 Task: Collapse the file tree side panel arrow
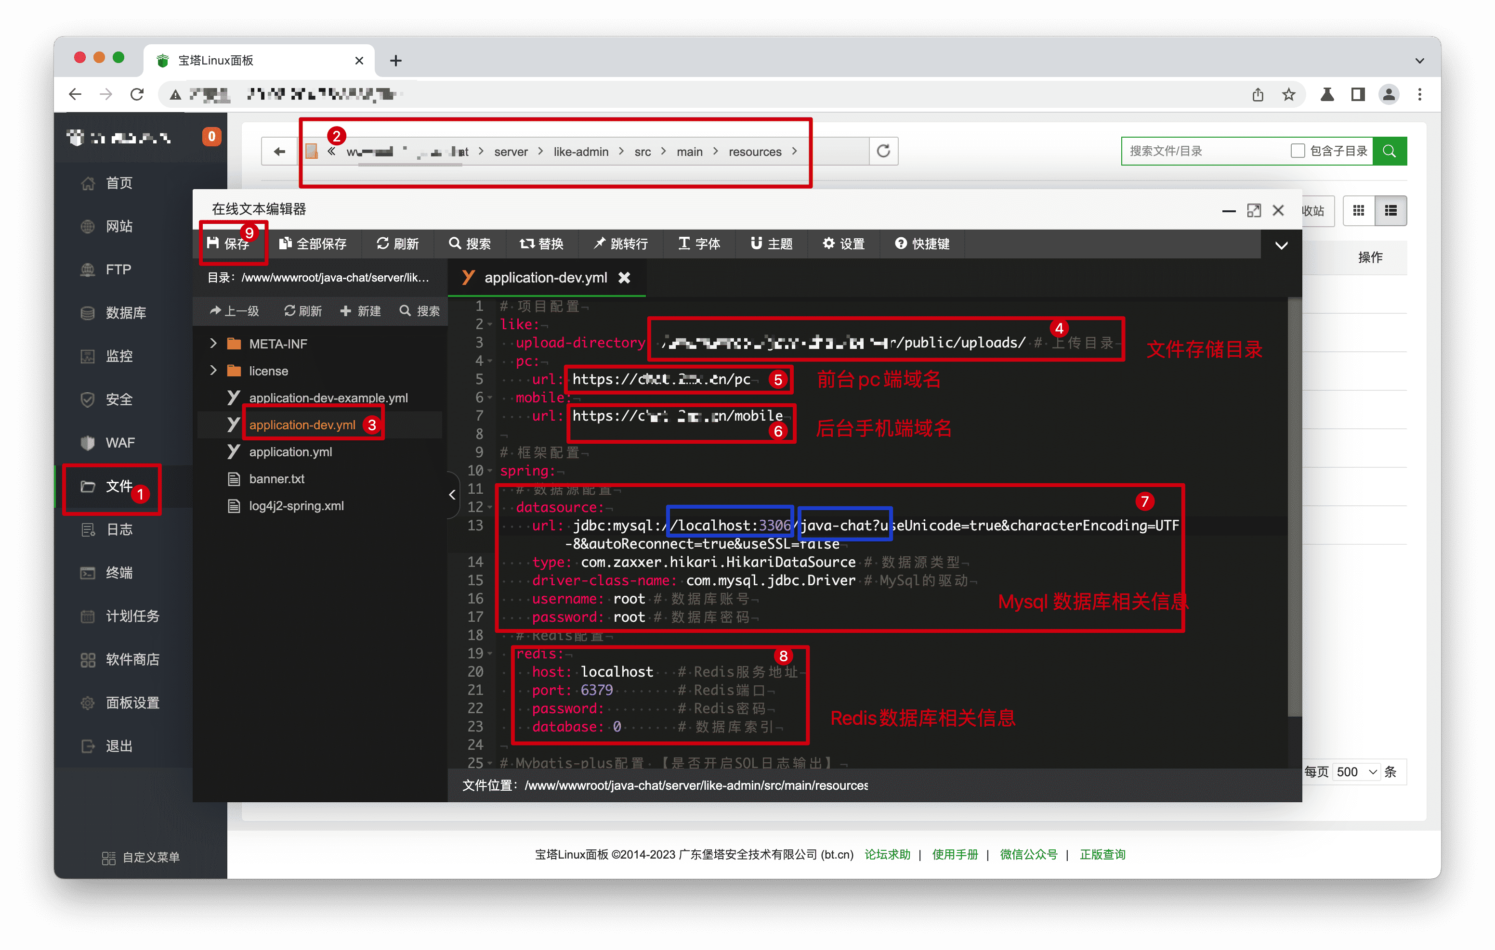(452, 495)
